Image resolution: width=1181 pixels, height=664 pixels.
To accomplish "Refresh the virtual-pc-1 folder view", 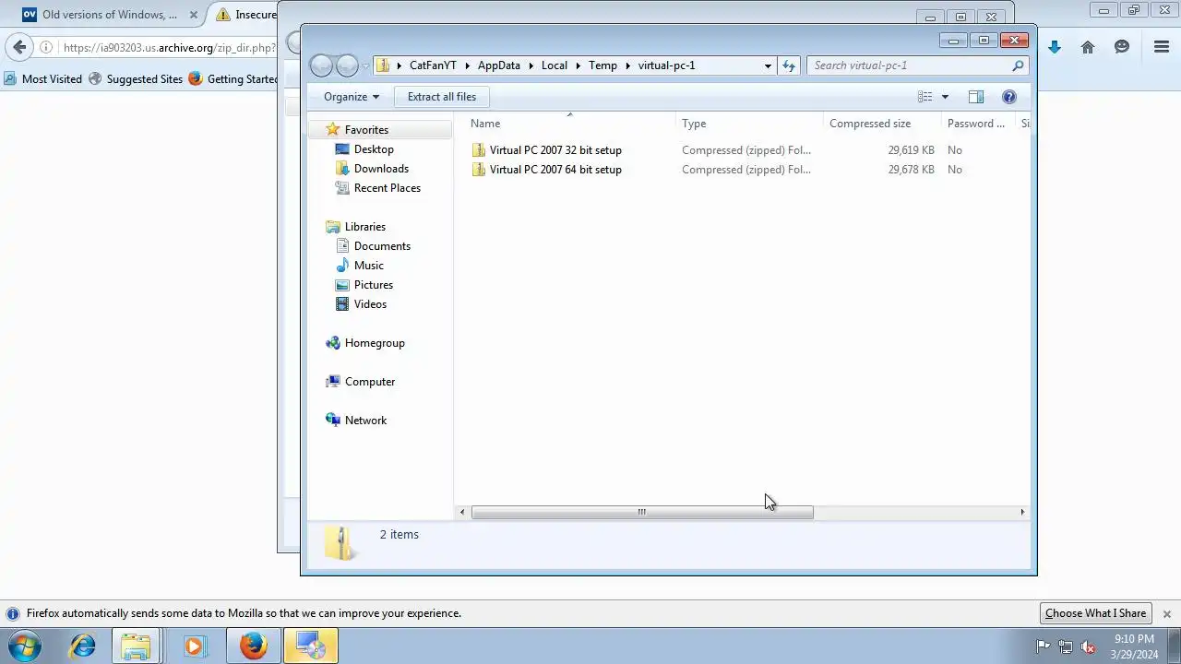I will click(789, 65).
